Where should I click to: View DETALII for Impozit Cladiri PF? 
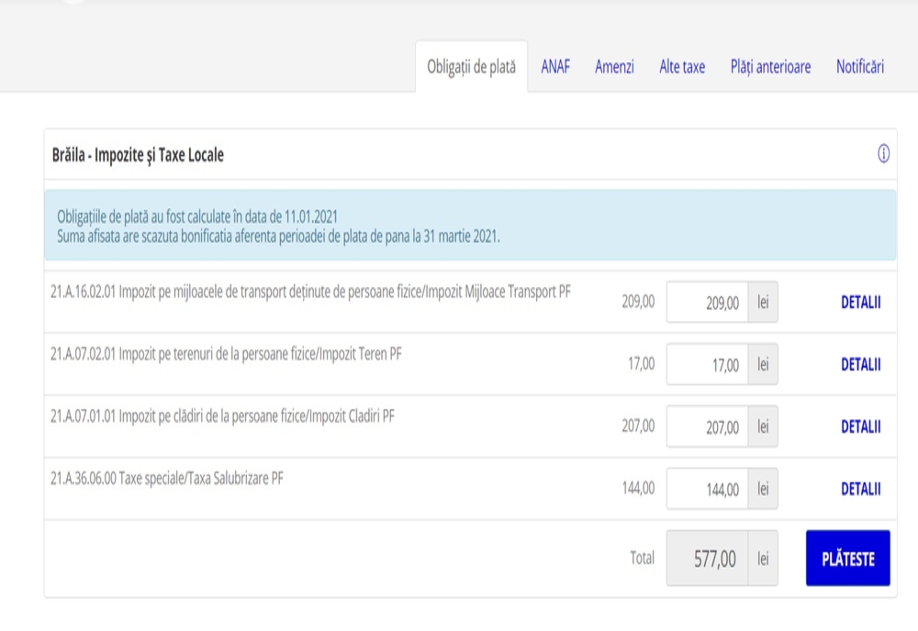point(860,426)
